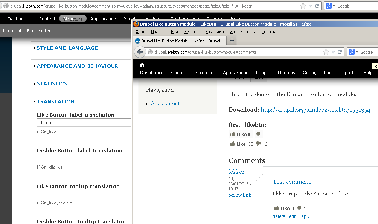Click Like Button label translation input field
Viewport: 378px width, 224px height.
pyautogui.click(x=84, y=123)
